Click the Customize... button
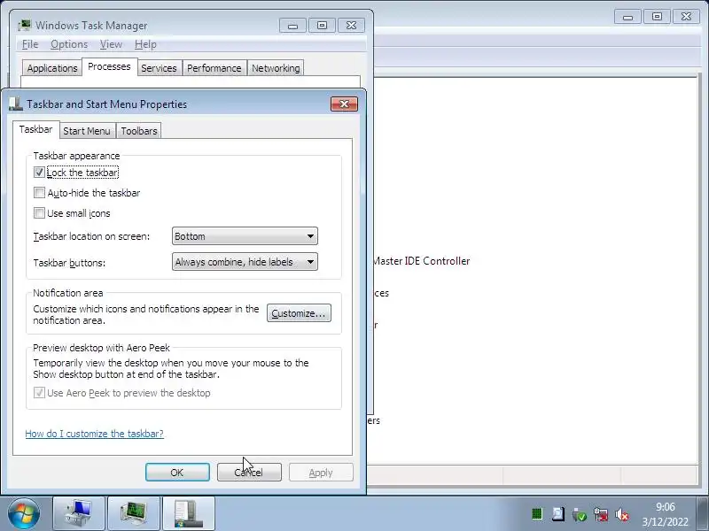This screenshot has height=531, width=709. click(x=299, y=313)
